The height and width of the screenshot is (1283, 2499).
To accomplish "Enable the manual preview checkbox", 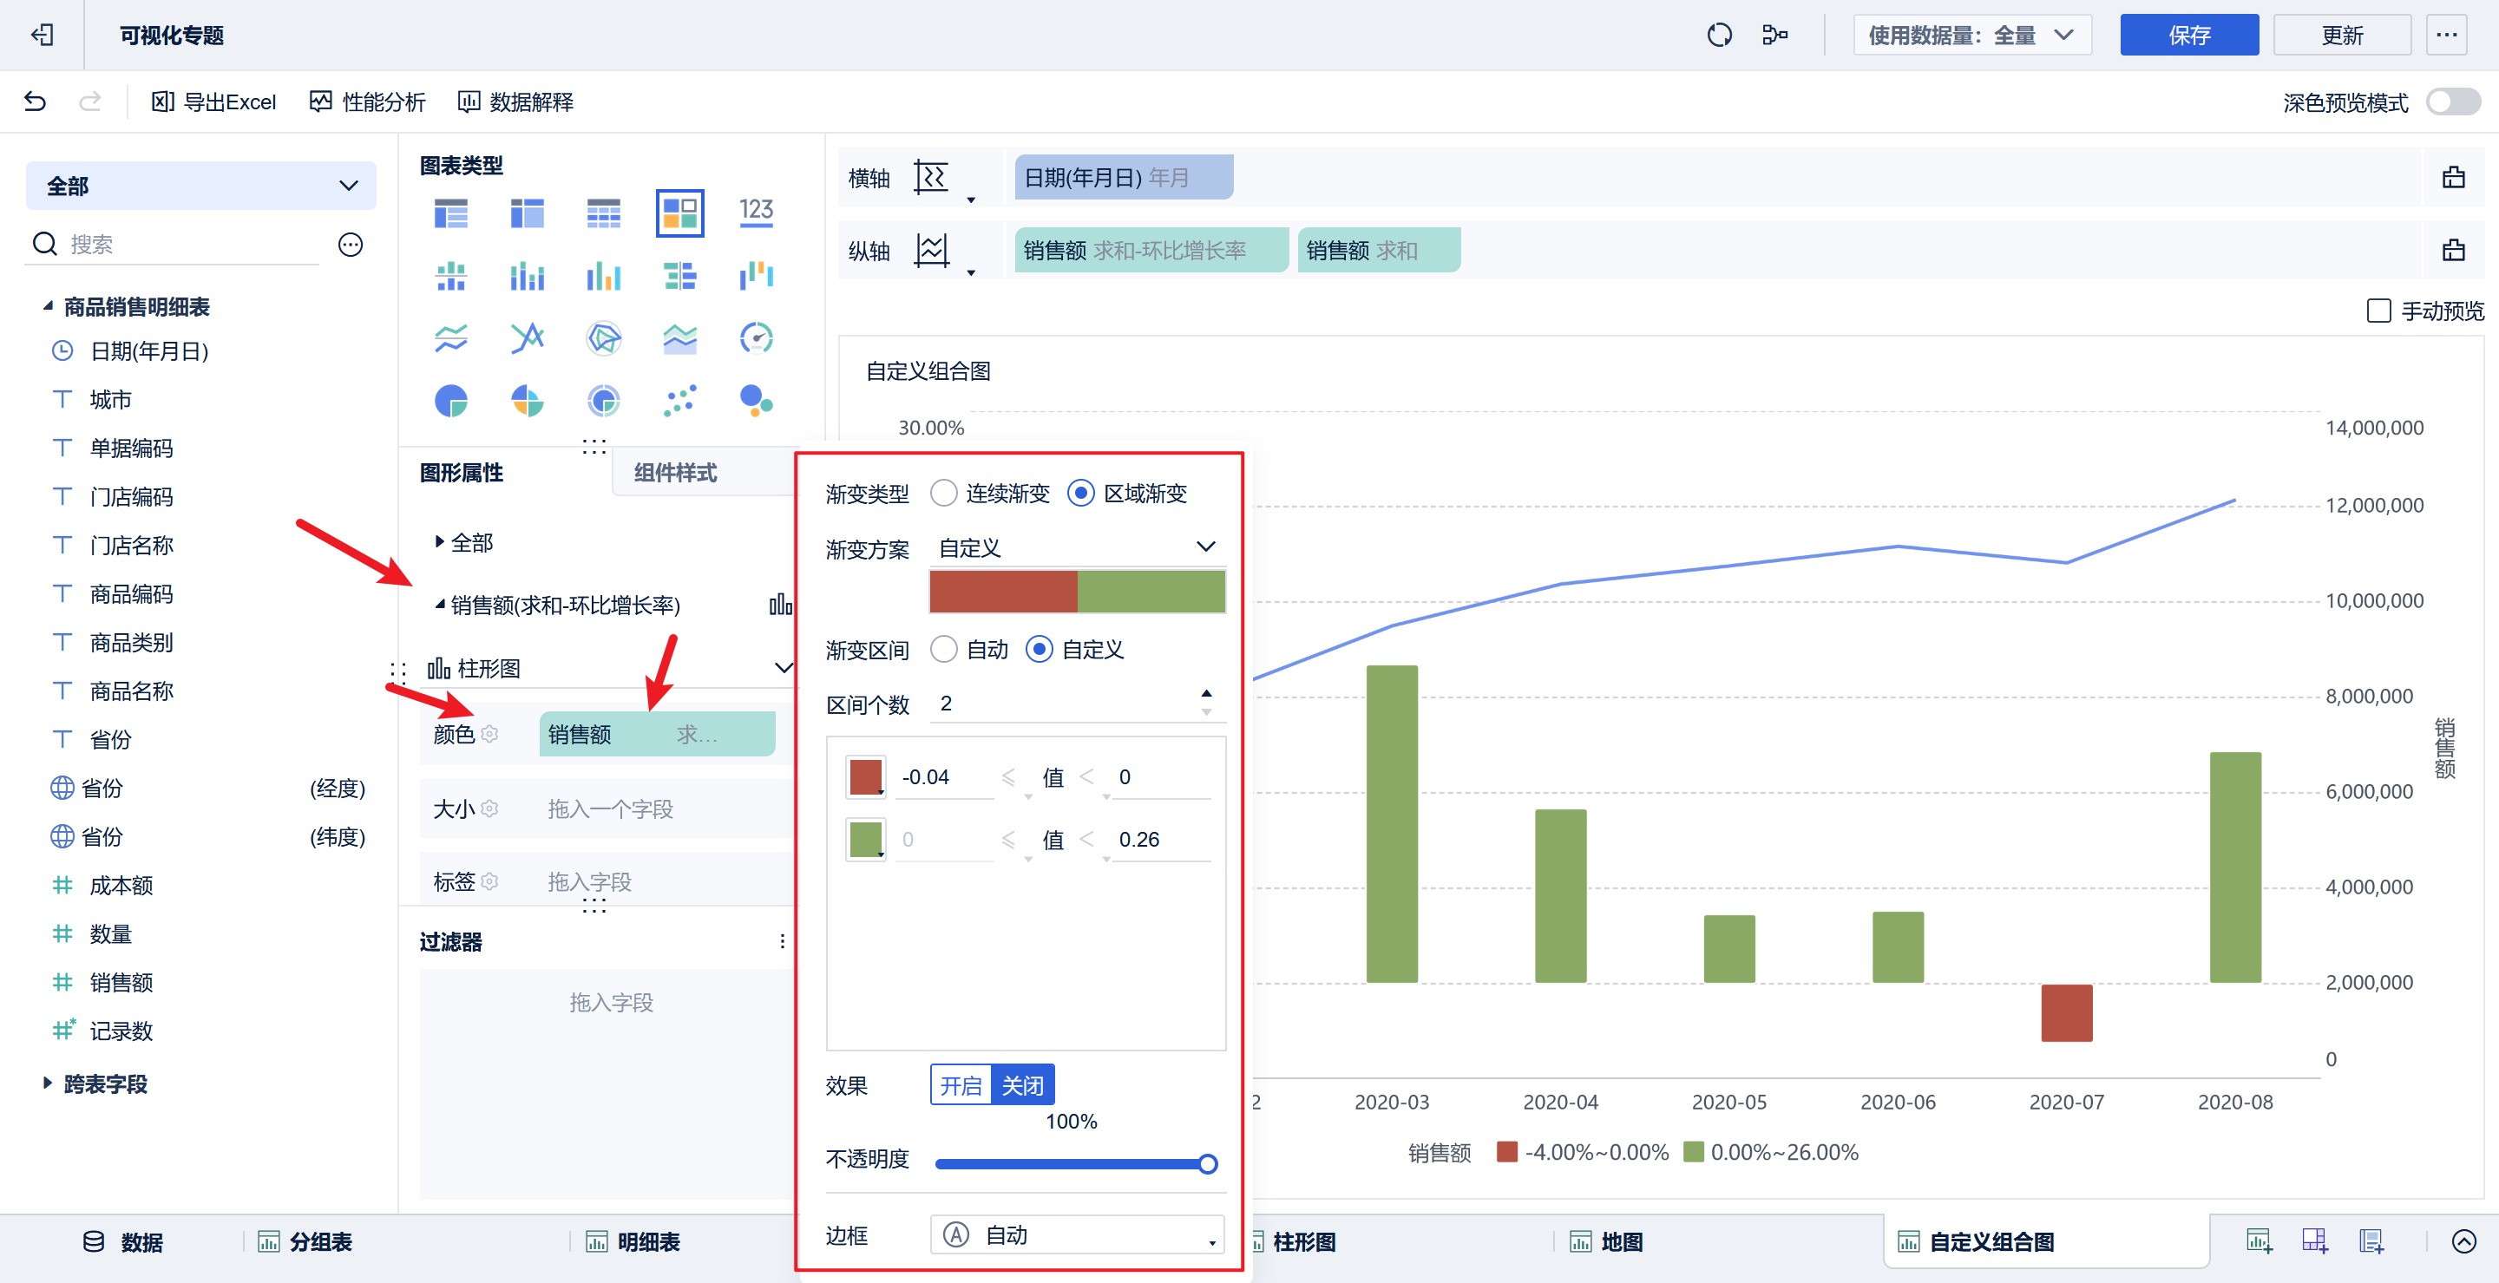I will coord(2378,311).
